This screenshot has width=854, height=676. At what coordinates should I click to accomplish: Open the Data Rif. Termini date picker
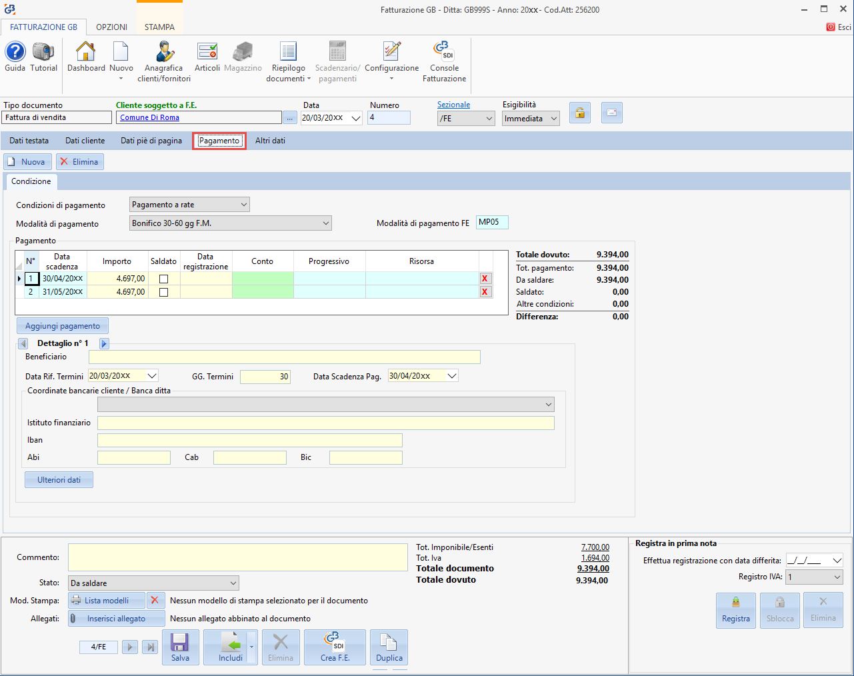152,376
